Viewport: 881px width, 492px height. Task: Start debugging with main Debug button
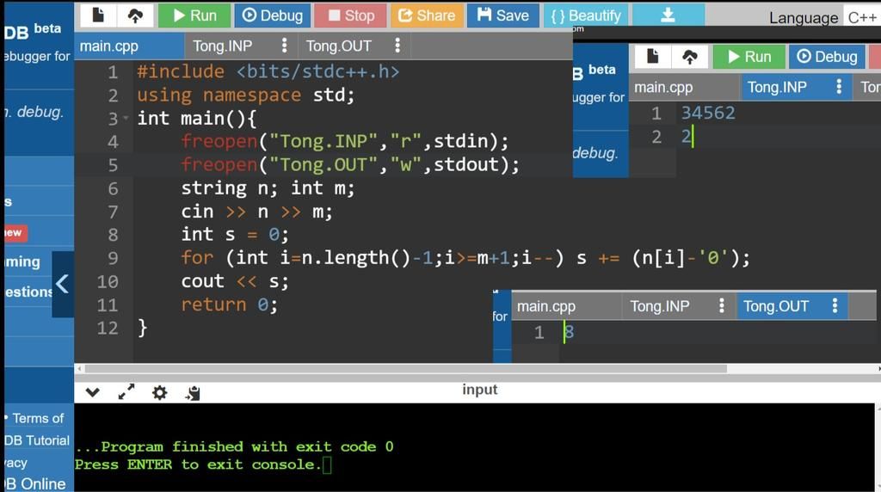coord(273,15)
